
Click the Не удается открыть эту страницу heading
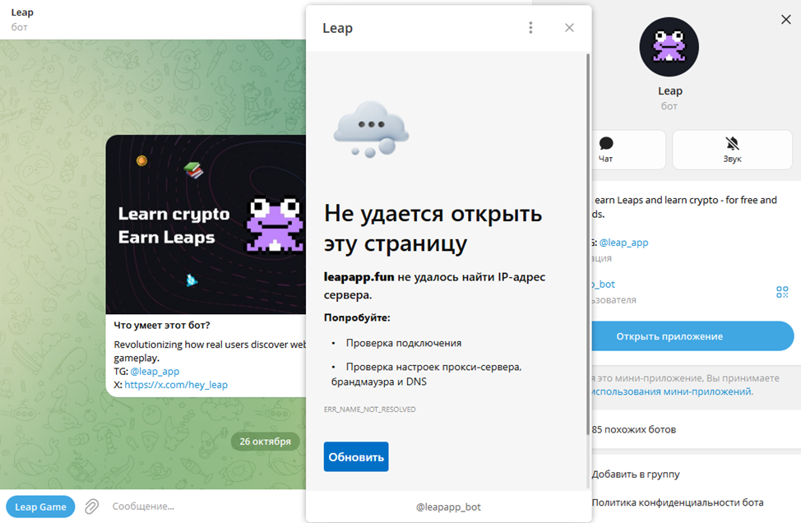433,229
